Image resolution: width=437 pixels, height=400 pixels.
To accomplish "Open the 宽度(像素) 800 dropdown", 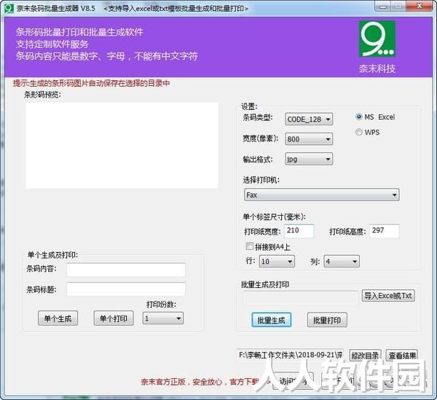I will tap(309, 139).
